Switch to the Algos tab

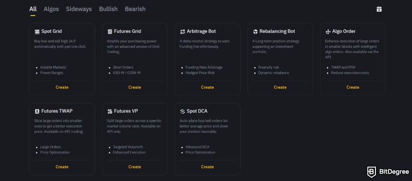coord(51,9)
